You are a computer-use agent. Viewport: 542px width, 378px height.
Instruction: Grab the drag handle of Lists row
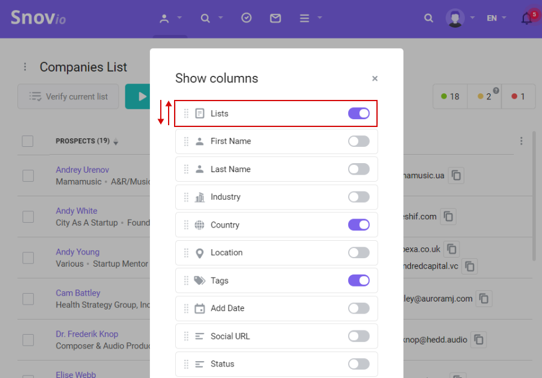tap(186, 113)
